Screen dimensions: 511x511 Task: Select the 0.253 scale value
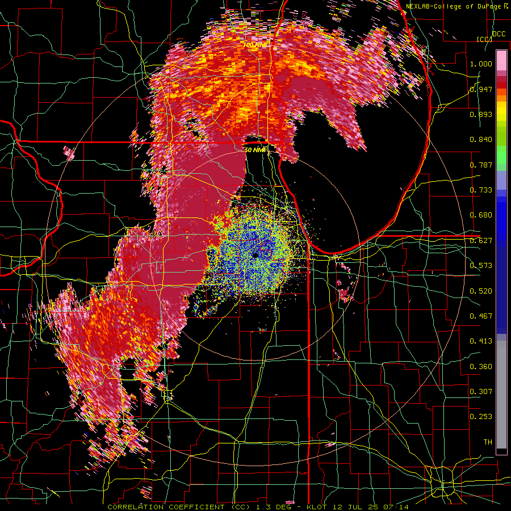(481, 417)
